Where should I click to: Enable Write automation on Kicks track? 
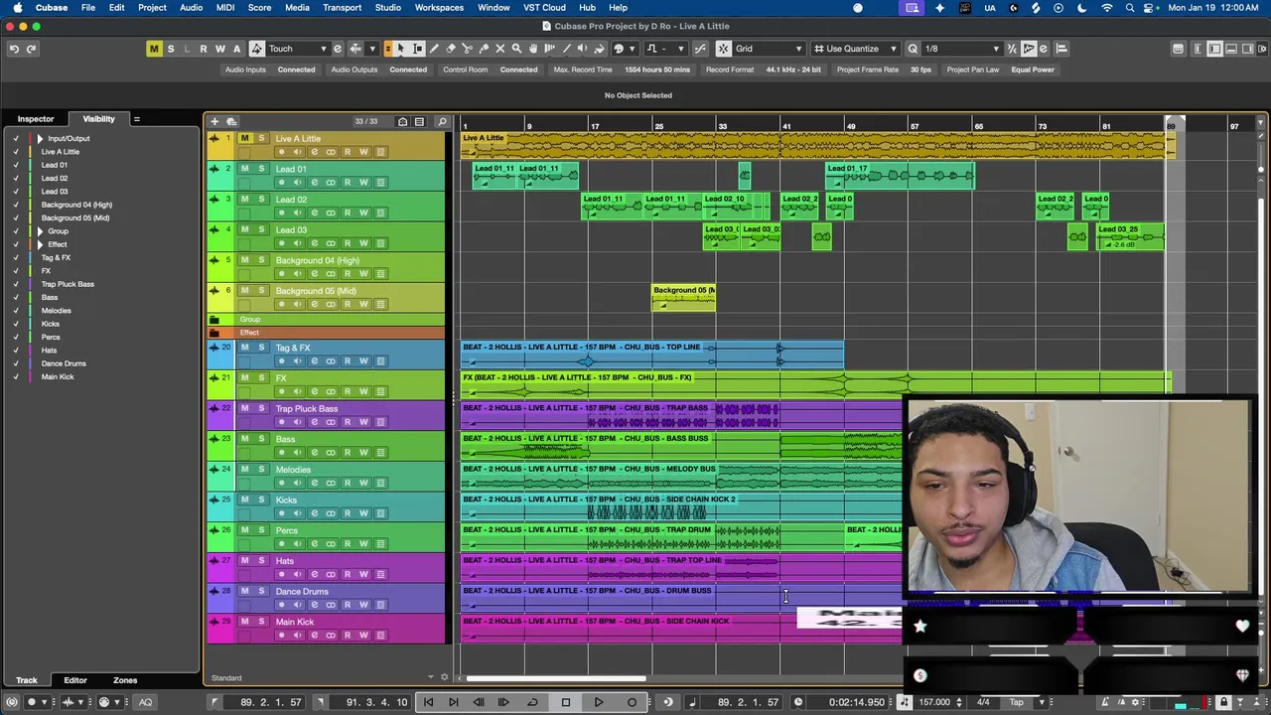363,513
